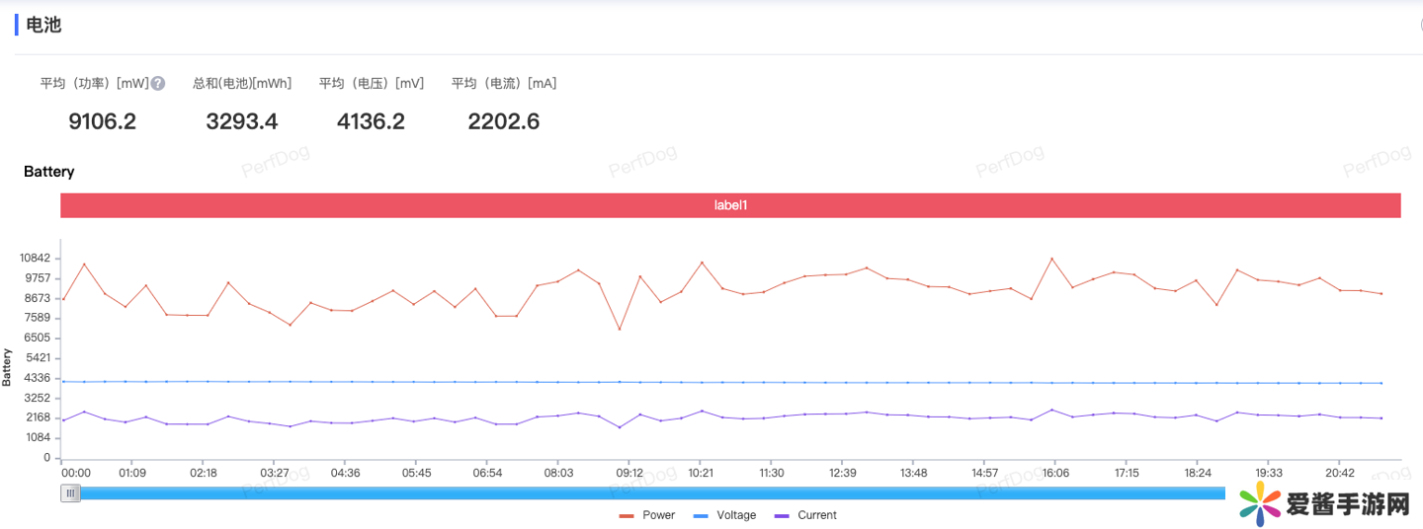
Task: Toggle the Voltage series in the legend
Action: click(x=725, y=515)
